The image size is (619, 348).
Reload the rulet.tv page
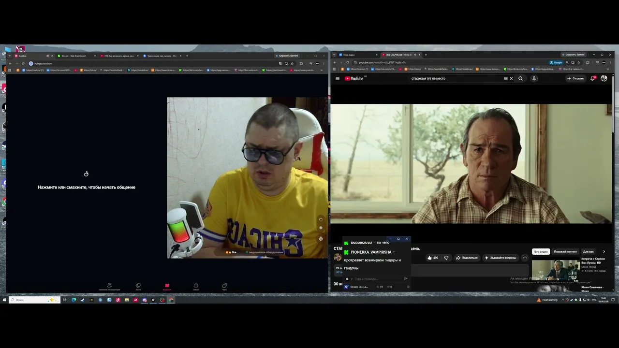point(23,63)
